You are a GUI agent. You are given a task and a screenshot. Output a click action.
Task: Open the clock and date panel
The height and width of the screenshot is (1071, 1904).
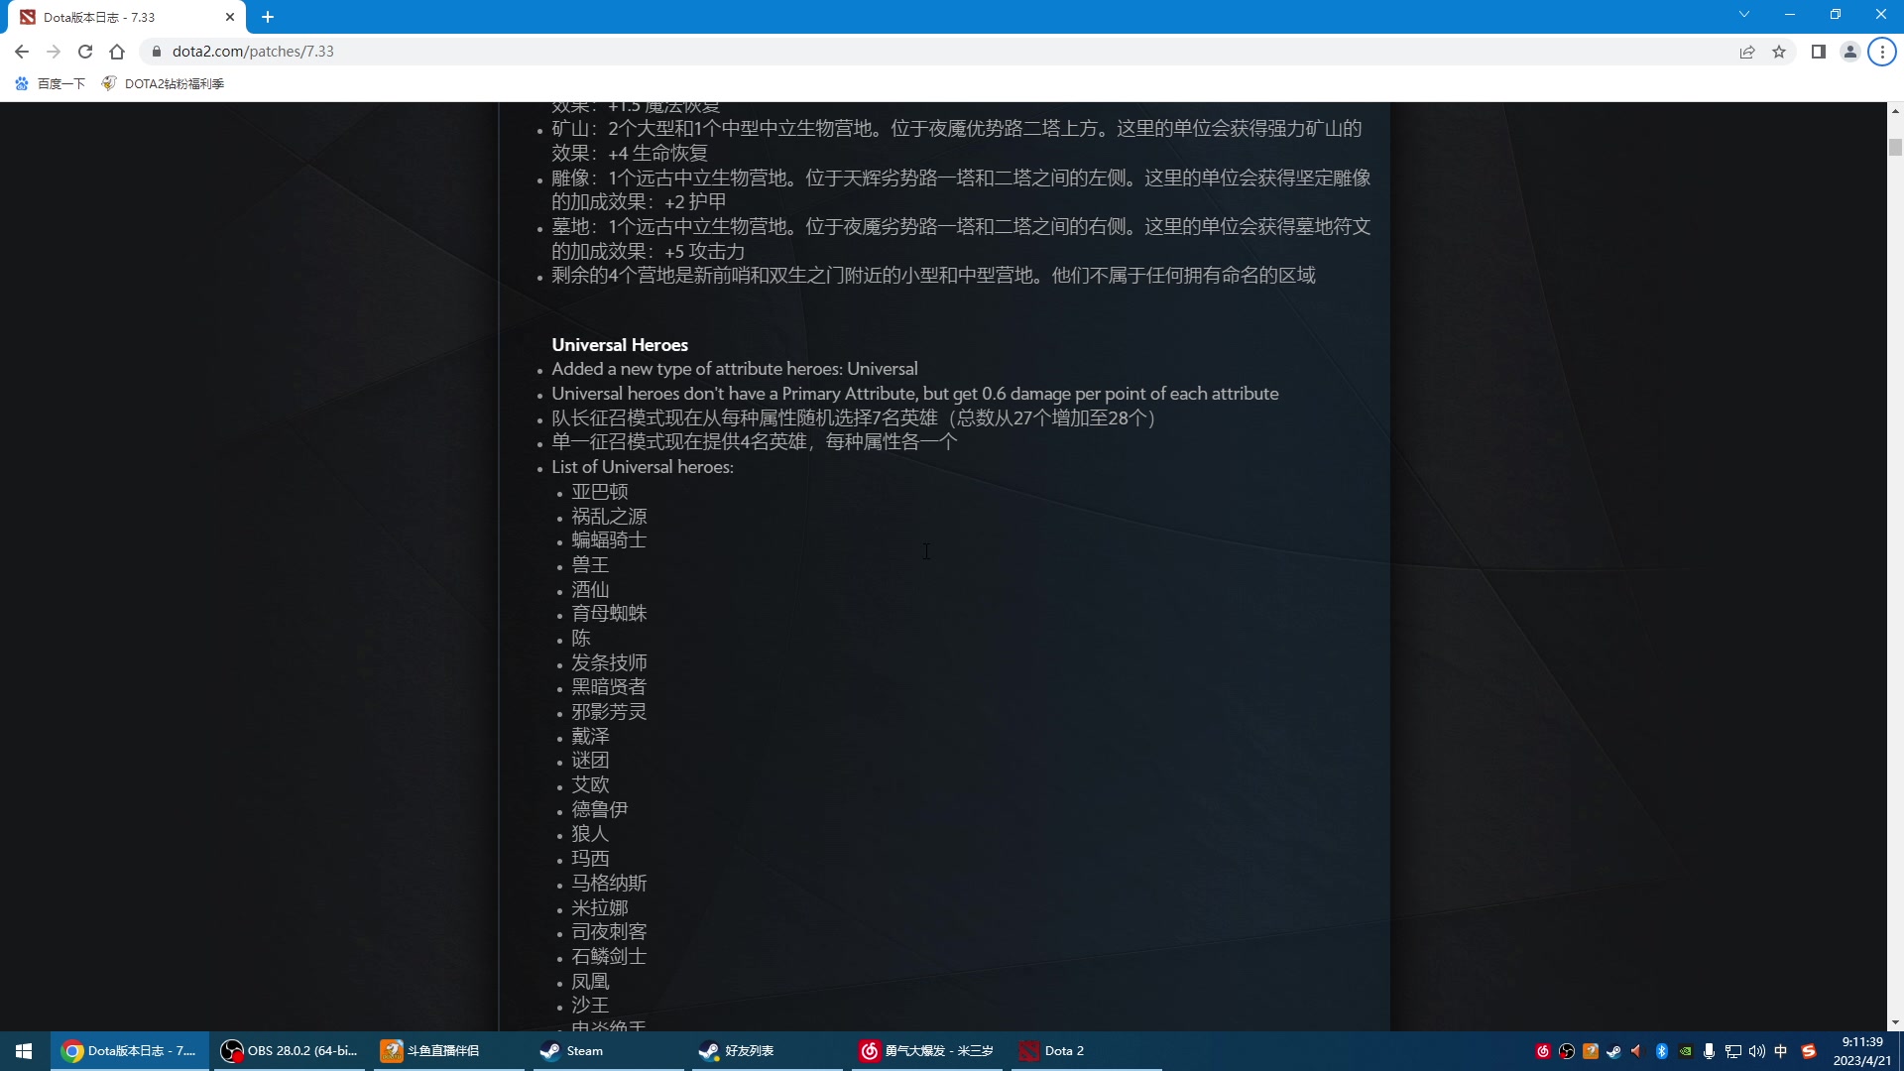(1862, 1051)
